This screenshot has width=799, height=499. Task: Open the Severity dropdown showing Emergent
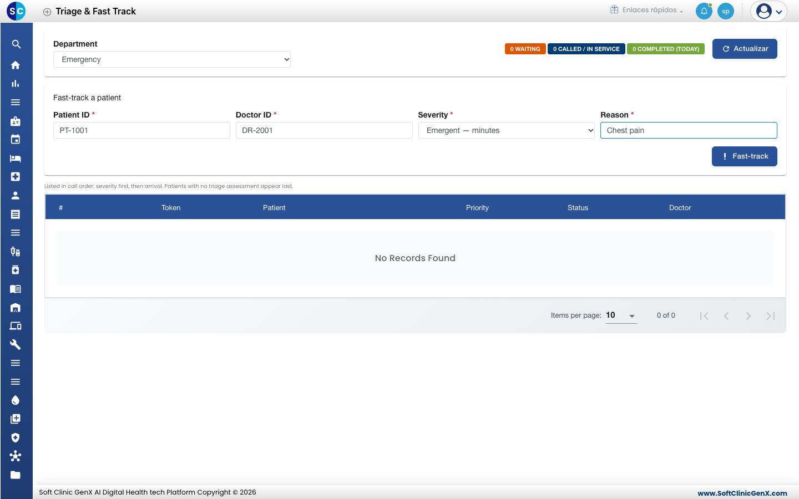(507, 130)
